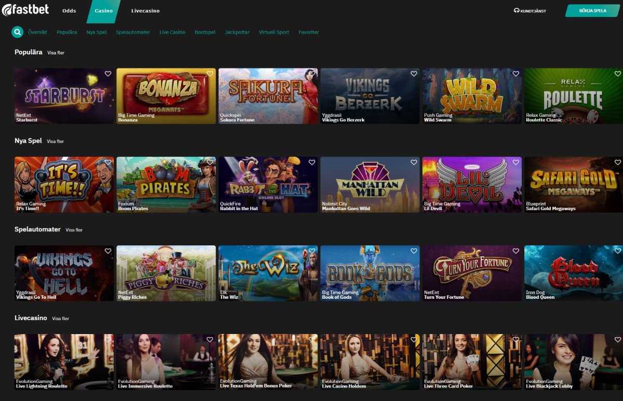The width and height of the screenshot is (623, 401).
Task: Launch the Starburst game thumbnail
Action: pos(64,96)
